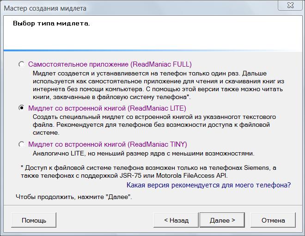Viewport: 305px width, 236px height.
Task: Click the TINY description starting 'Аналогично LITE'
Action: pyautogui.click(x=143, y=153)
